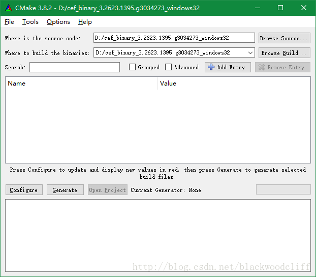Image resolution: width=316 pixels, height=277 pixels.
Task: Expand the build binaries path dropdown
Action: [x=250, y=53]
